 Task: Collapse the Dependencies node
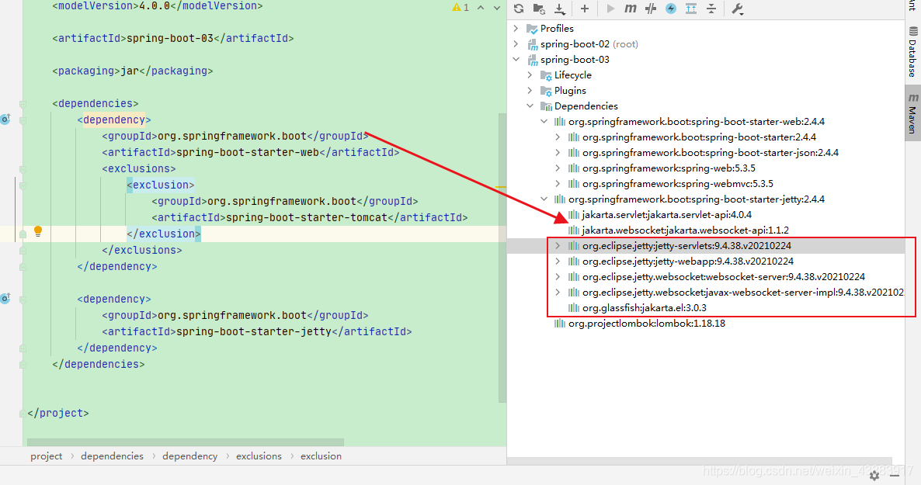point(530,106)
